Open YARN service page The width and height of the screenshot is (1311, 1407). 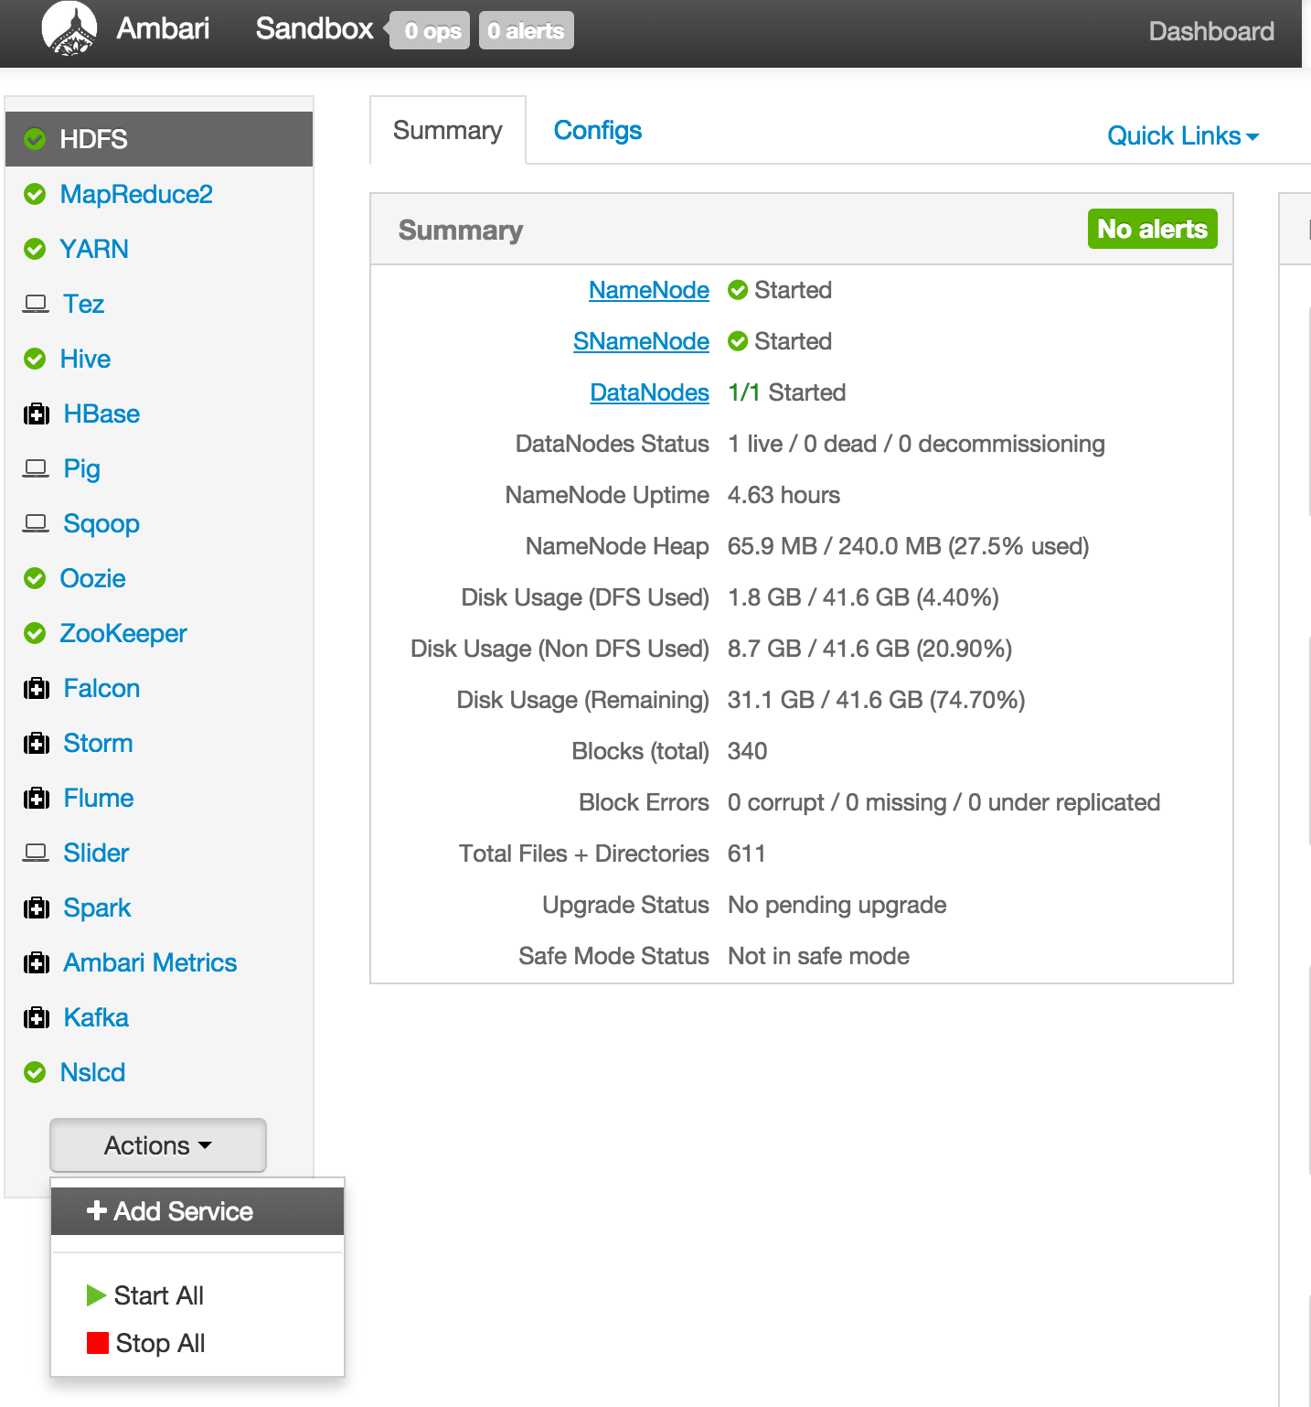click(94, 249)
